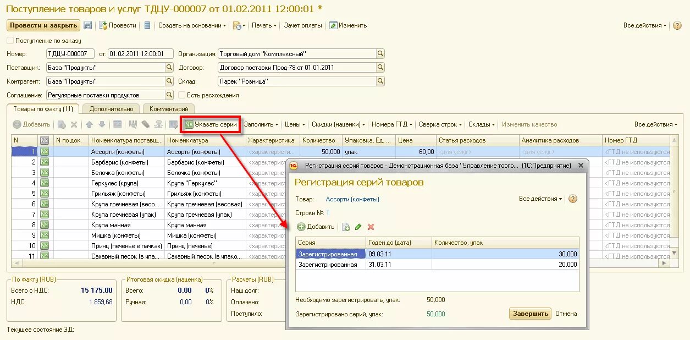The image size is (690, 340).
Task: Click the series № icon in row Принц
Action: [x=45, y=245]
